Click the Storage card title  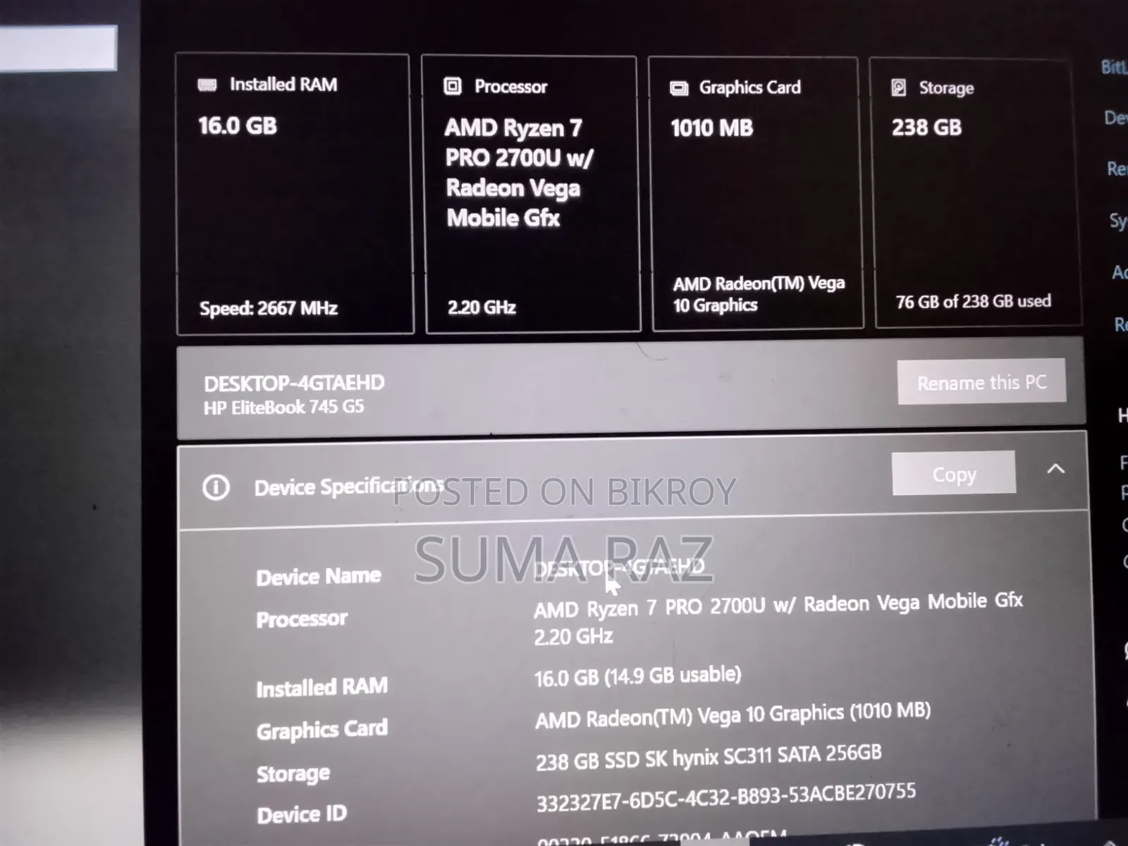pyautogui.click(x=946, y=88)
